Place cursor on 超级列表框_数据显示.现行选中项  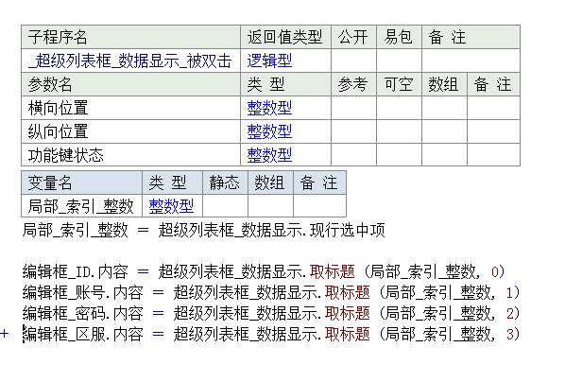point(271,230)
